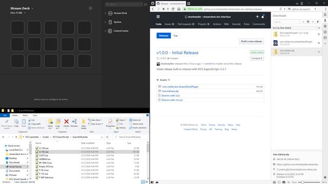328x184 pixels.
Task: Open new browser tab
Action: [x=189, y=4]
